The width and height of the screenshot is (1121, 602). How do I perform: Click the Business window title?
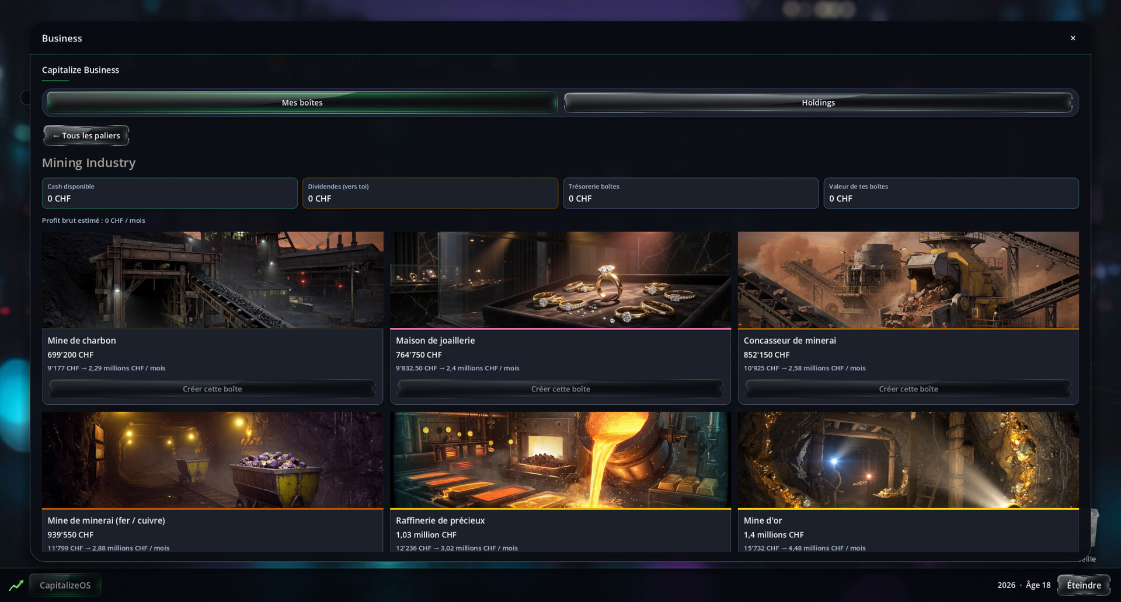(62, 38)
